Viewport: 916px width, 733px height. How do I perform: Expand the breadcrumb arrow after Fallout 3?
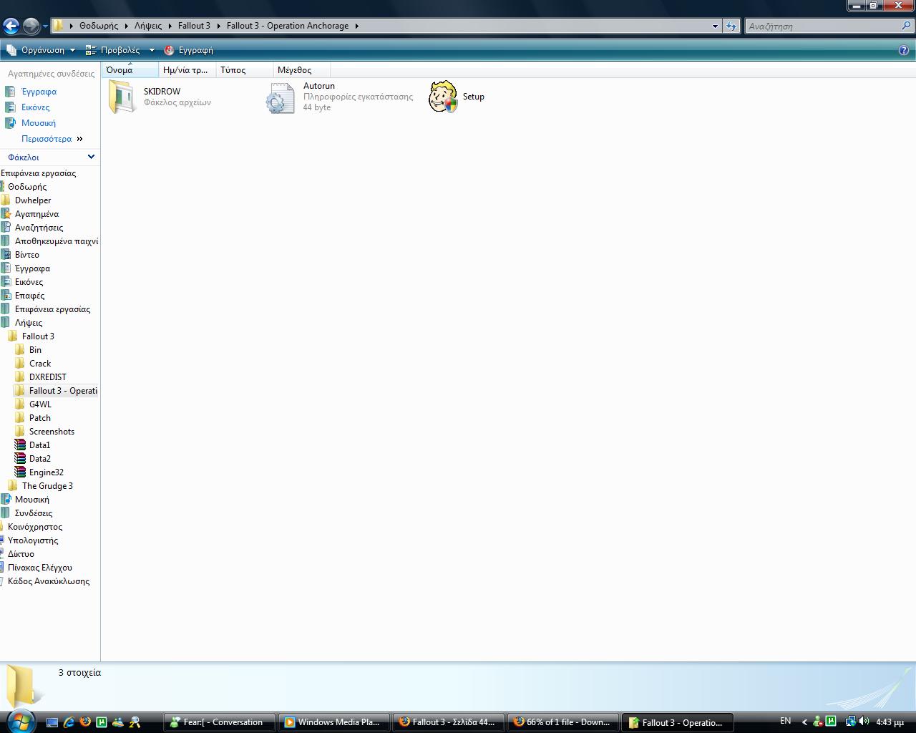(x=219, y=26)
